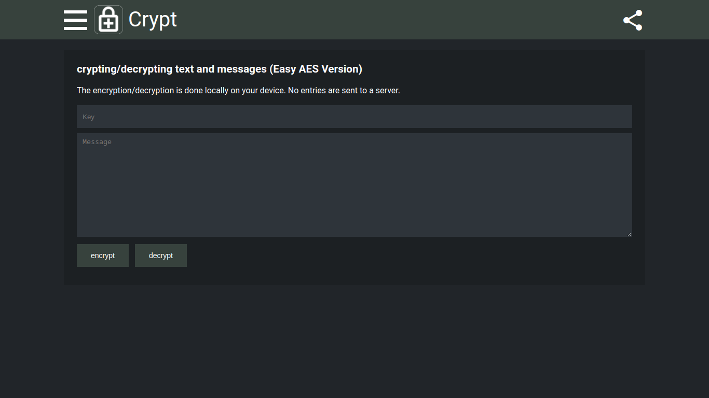This screenshot has height=398, width=709.
Task: Expand the side menu via three-line icon
Action: [75, 20]
